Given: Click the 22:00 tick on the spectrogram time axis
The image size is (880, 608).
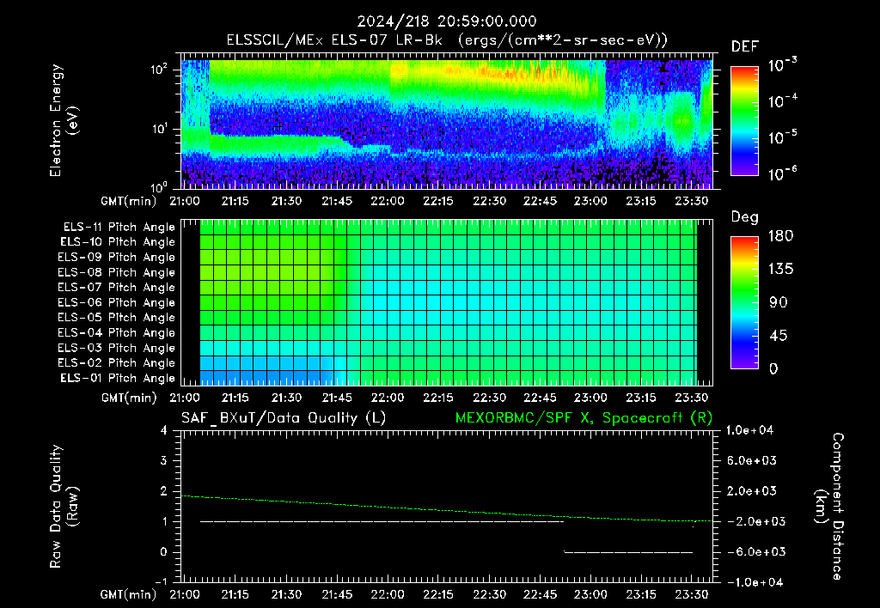Looking at the screenshot, I should (x=388, y=201).
